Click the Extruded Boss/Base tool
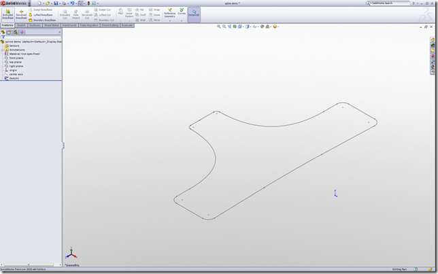 pos(8,14)
